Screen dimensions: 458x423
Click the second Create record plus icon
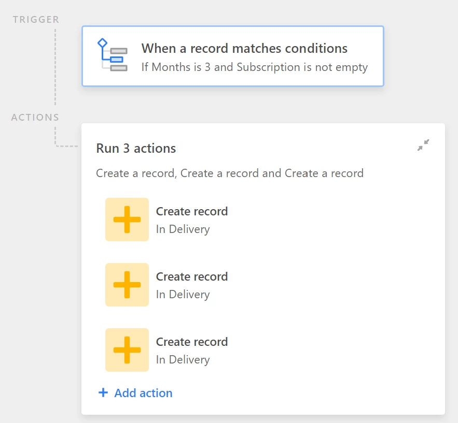[127, 285]
